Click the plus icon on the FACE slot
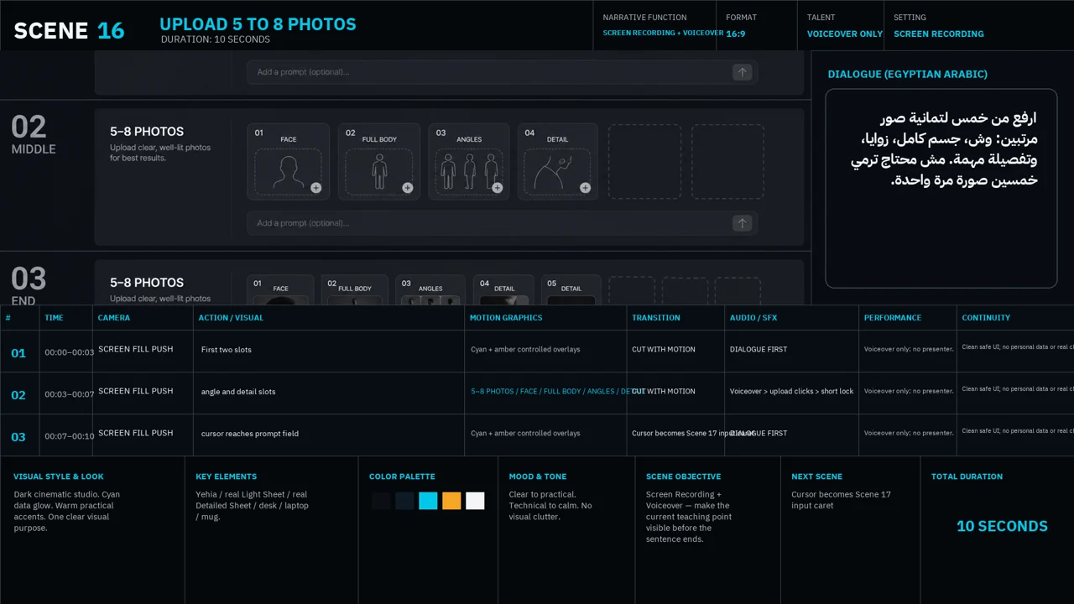This screenshot has height=604, width=1074. [316, 188]
